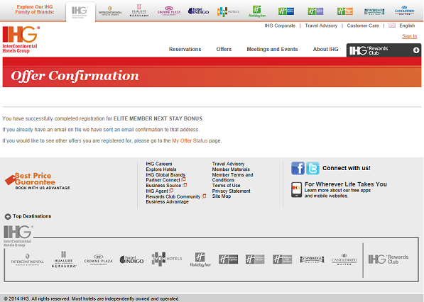Open IHG Global Brands footer link
Screen dimensions: 424x302
point(165,174)
